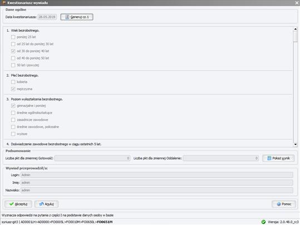
Task: Open help with the Pomoc button
Action: (x=284, y=204)
